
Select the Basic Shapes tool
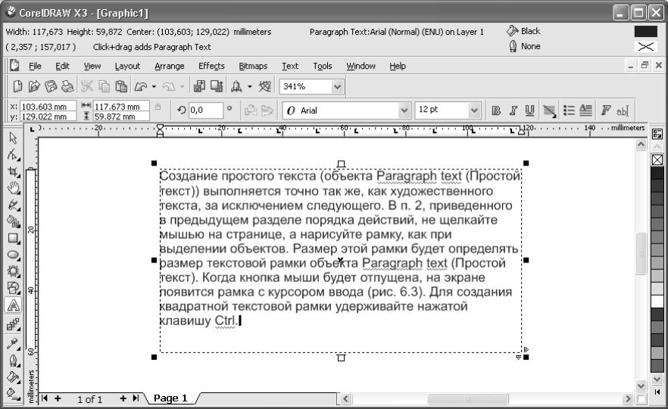pyautogui.click(x=13, y=288)
